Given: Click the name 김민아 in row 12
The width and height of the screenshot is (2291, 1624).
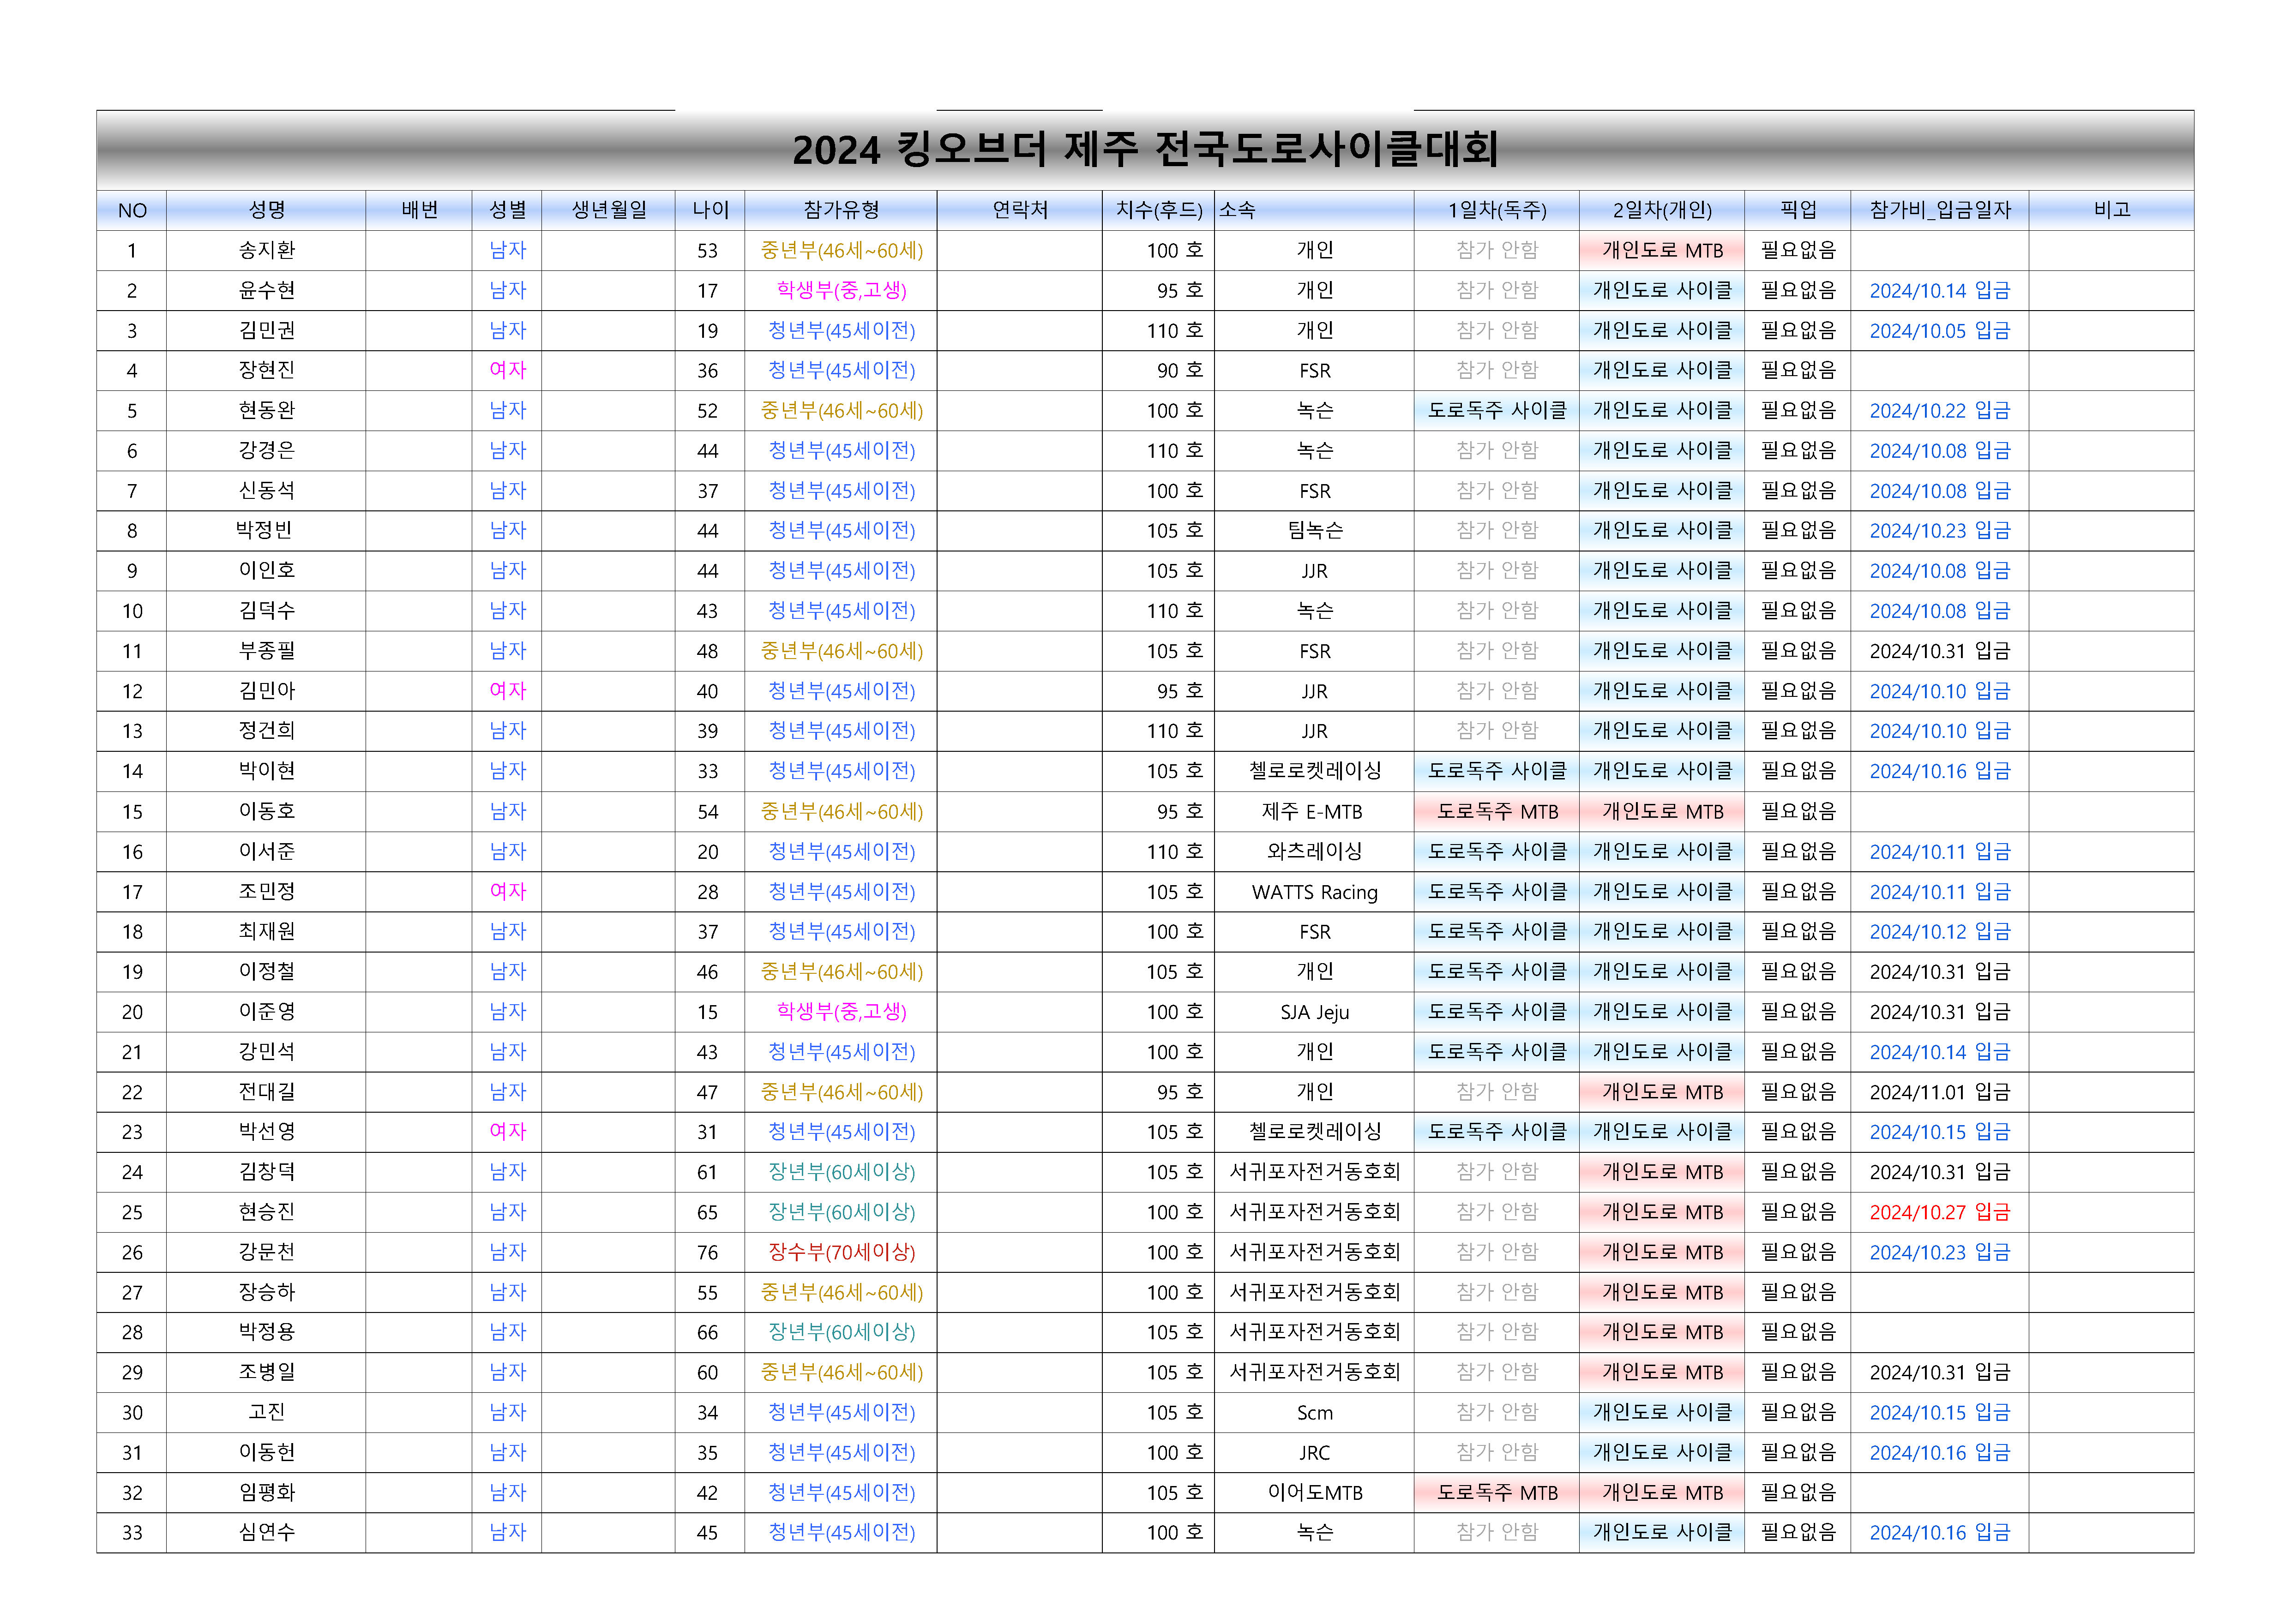Looking at the screenshot, I should click(x=267, y=690).
